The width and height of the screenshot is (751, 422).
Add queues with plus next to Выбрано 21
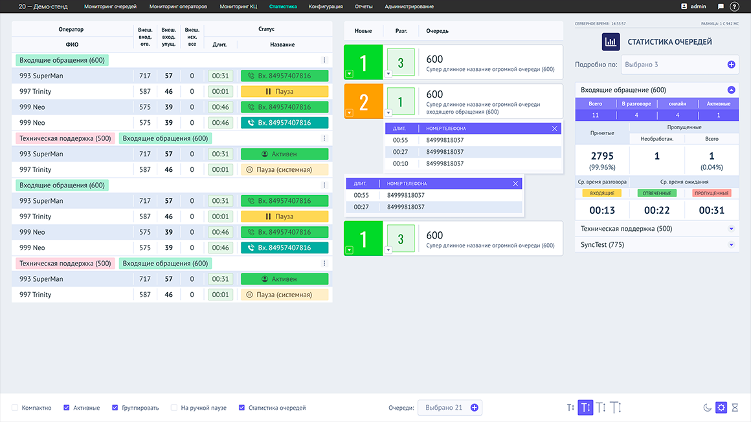pyautogui.click(x=474, y=408)
